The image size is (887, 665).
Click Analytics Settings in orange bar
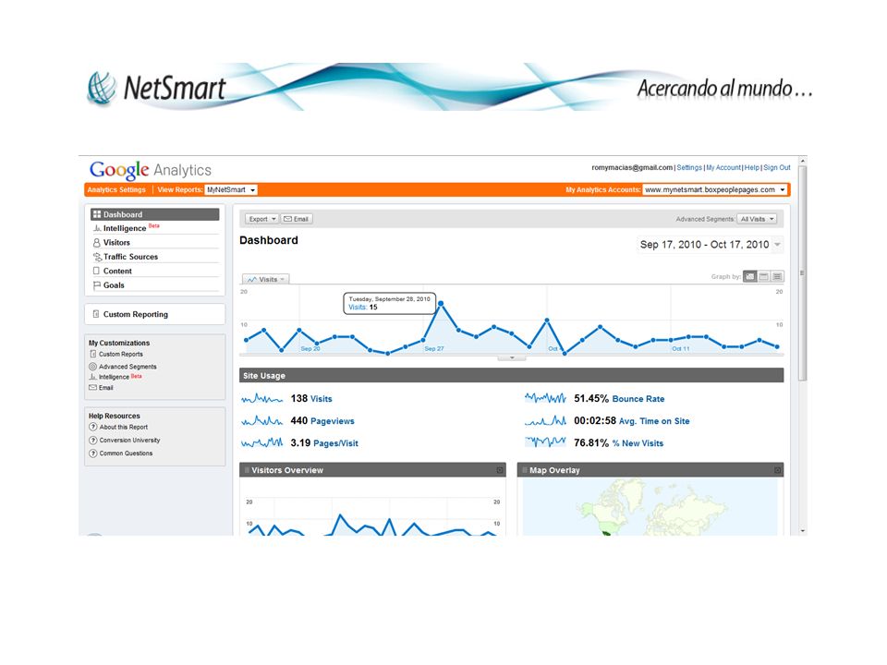(x=116, y=190)
